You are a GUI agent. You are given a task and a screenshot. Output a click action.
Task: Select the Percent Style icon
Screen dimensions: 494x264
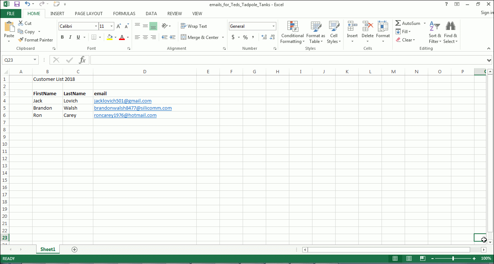245,37
